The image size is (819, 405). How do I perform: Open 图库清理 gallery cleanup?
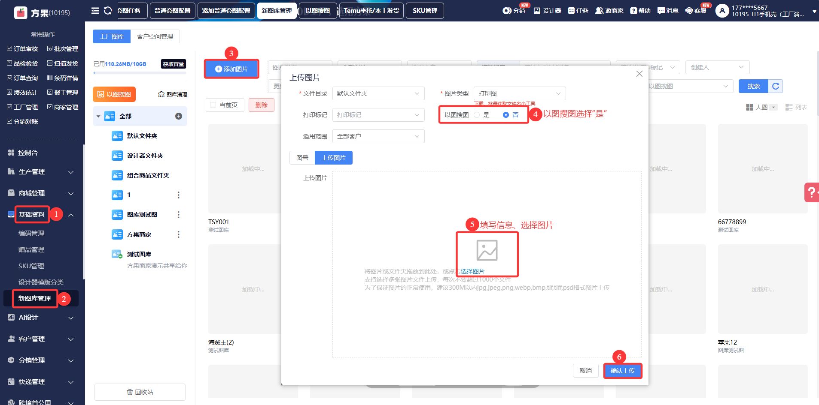tap(173, 94)
